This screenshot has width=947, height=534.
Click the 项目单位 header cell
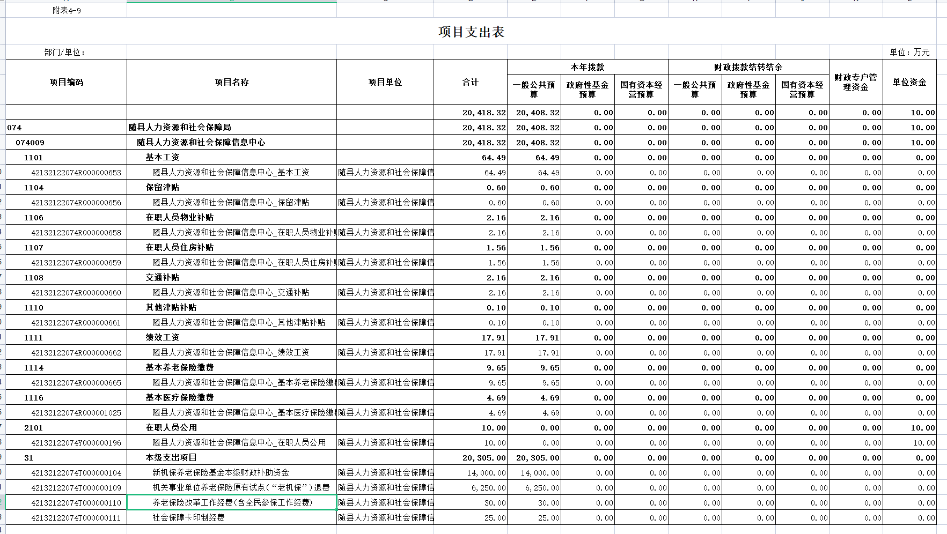pyautogui.click(x=385, y=82)
